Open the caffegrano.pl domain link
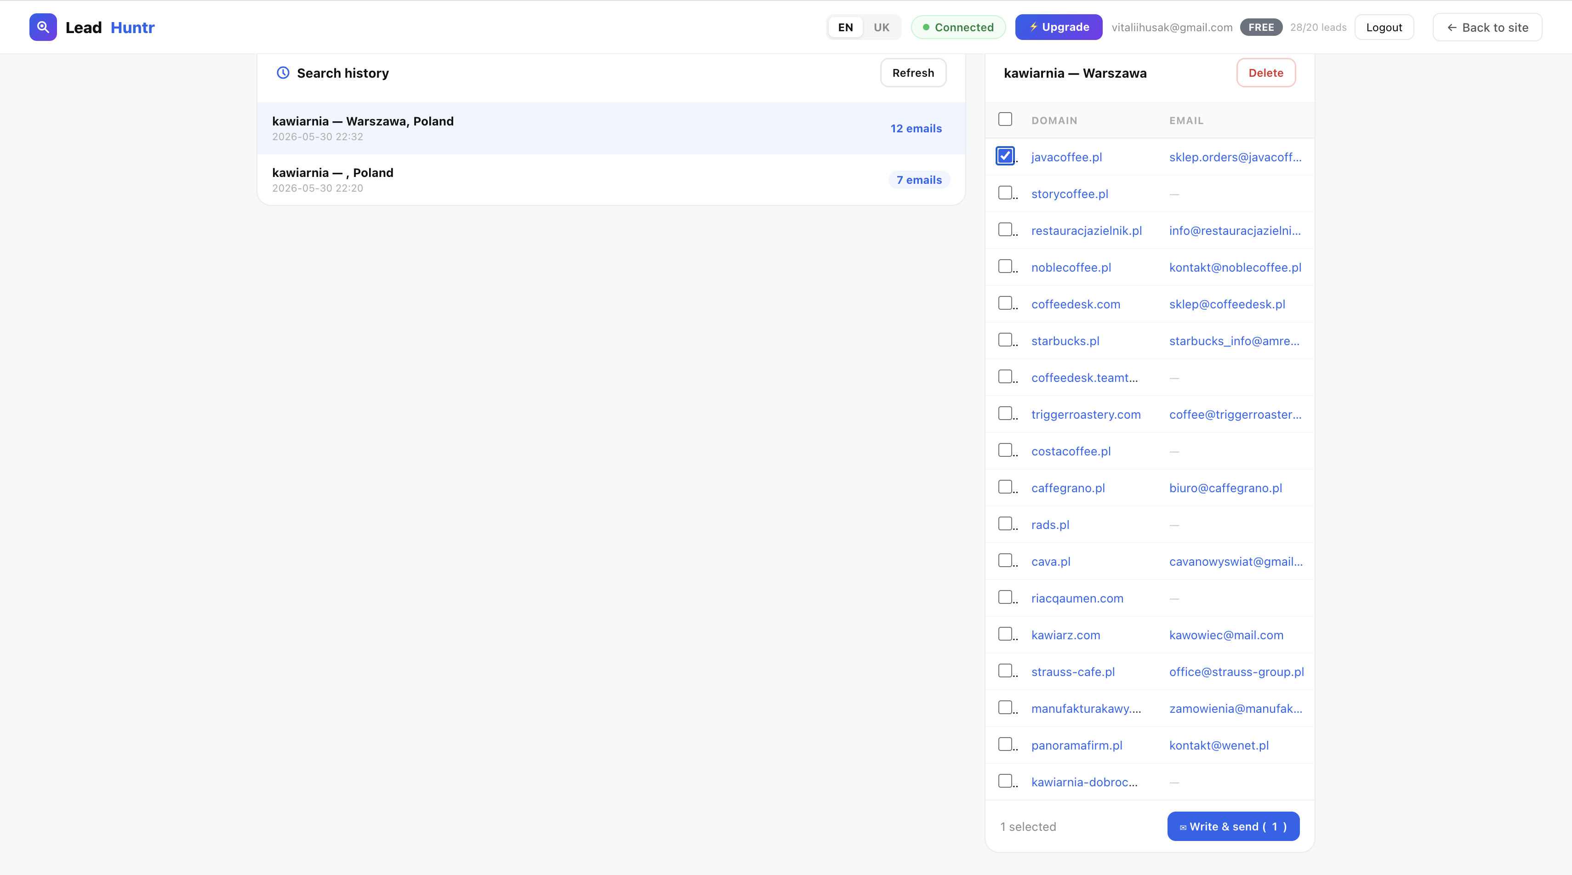 (x=1068, y=488)
